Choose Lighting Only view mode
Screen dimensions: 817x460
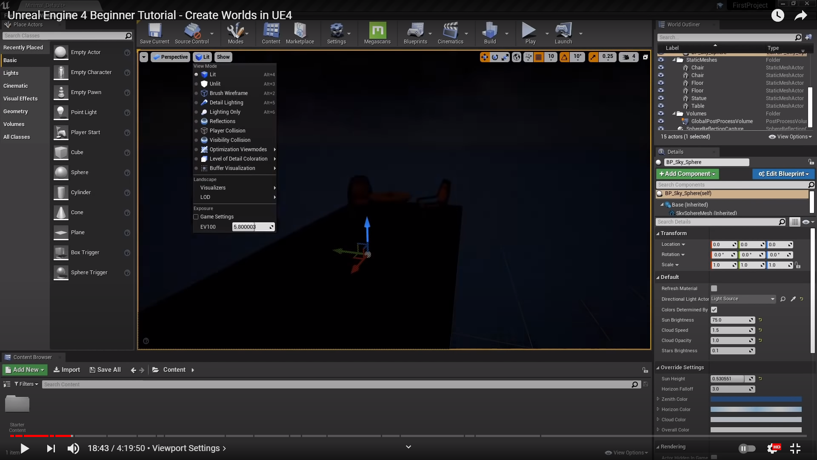(225, 112)
